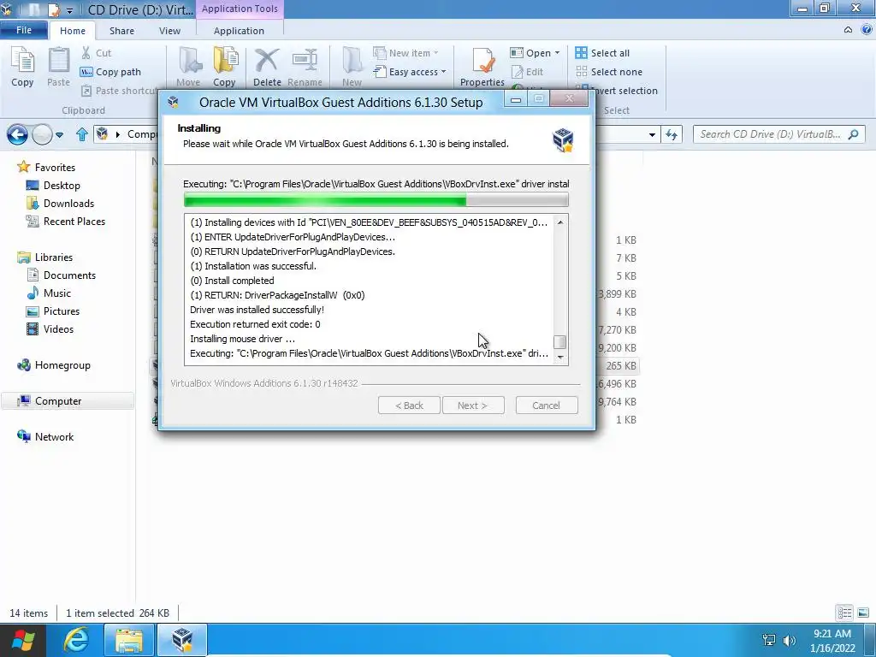Switch to the Share ribbon tab
Screen dimensions: 876x657
[121, 31]
